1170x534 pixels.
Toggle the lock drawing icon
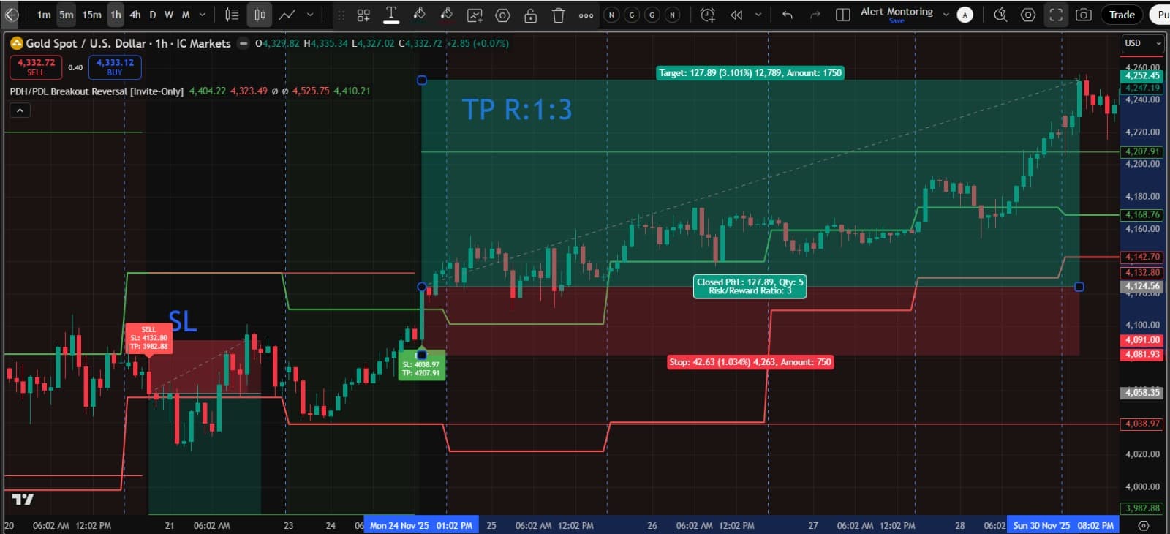[530, 15]
